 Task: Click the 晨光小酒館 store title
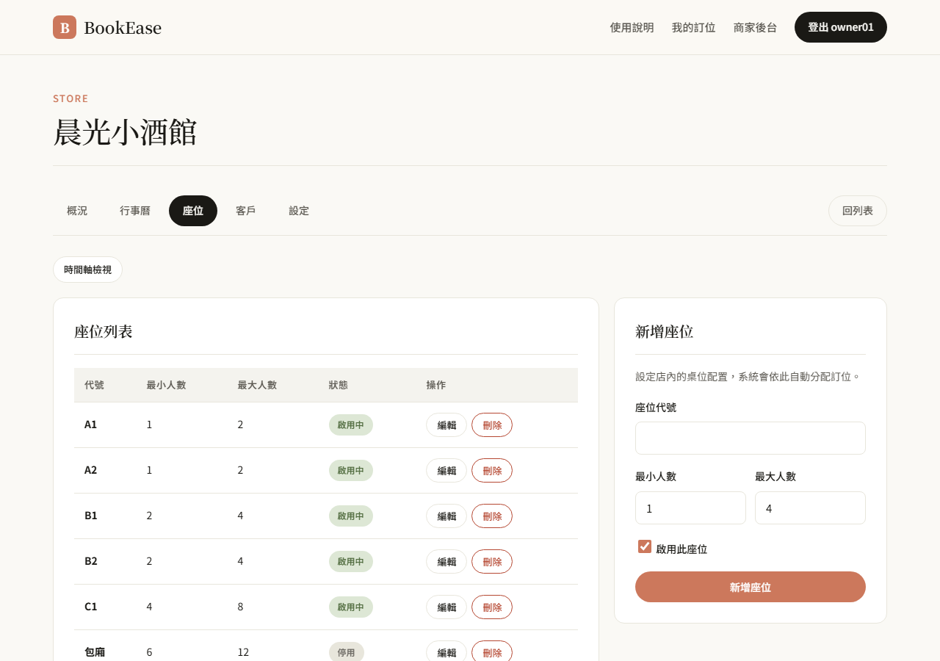click(x=125, y=132)
